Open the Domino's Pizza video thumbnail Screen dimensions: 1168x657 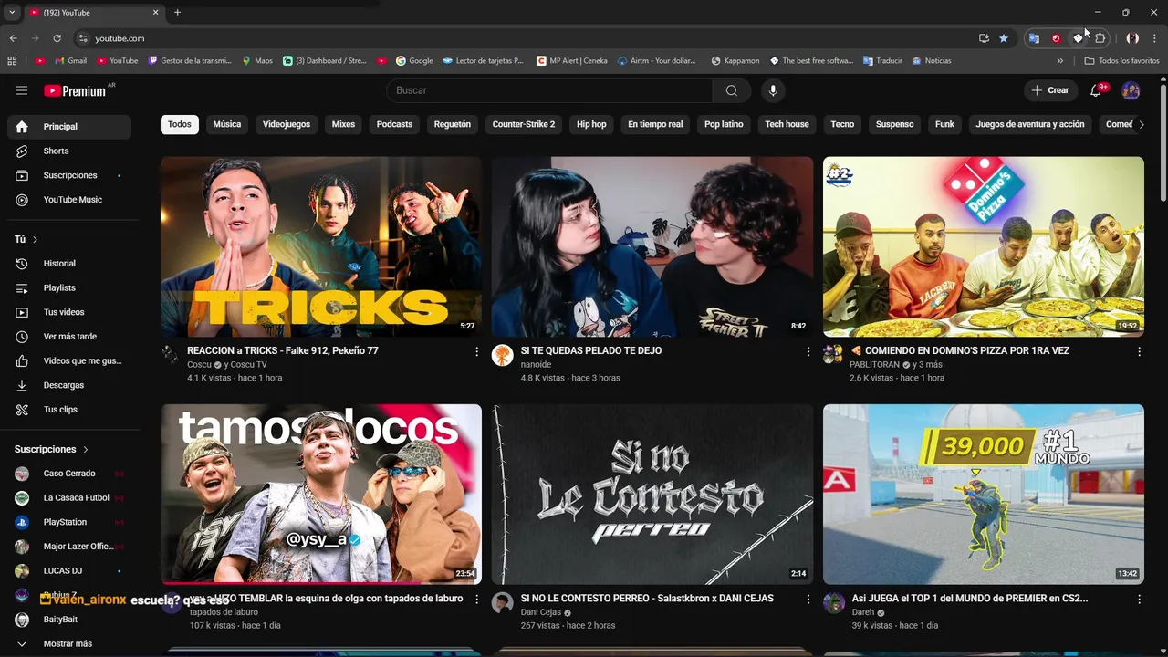(x=984, y=246)
